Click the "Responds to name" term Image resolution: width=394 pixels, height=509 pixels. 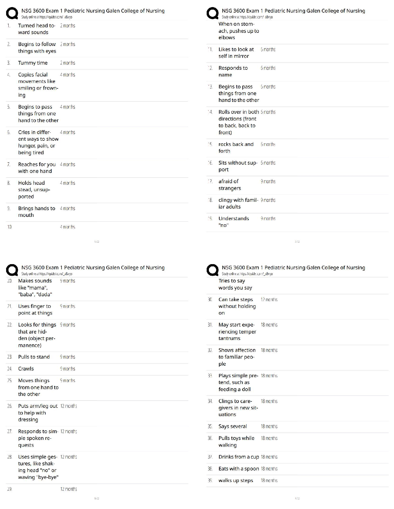(233, 71)
